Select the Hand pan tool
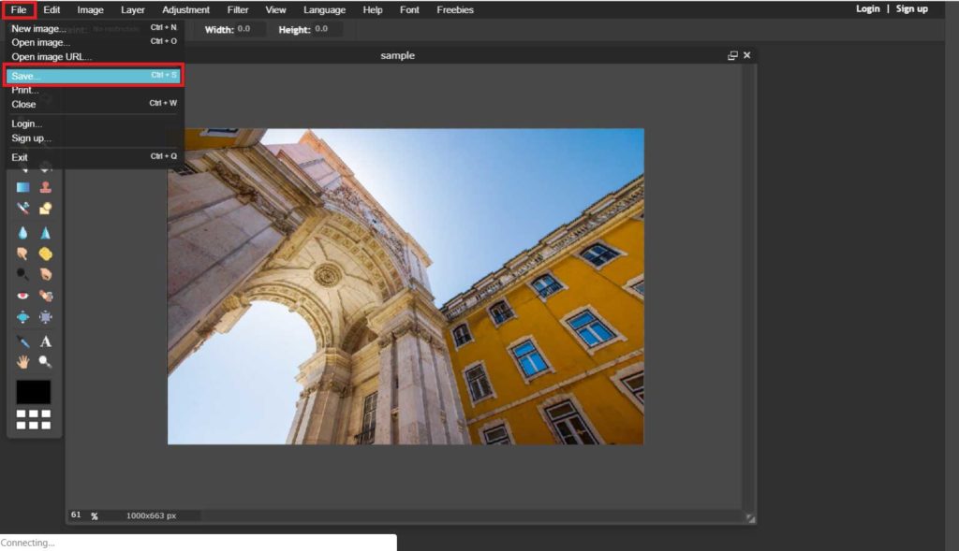The width and height of the screenshot is (959, 551). click(22, 362)
